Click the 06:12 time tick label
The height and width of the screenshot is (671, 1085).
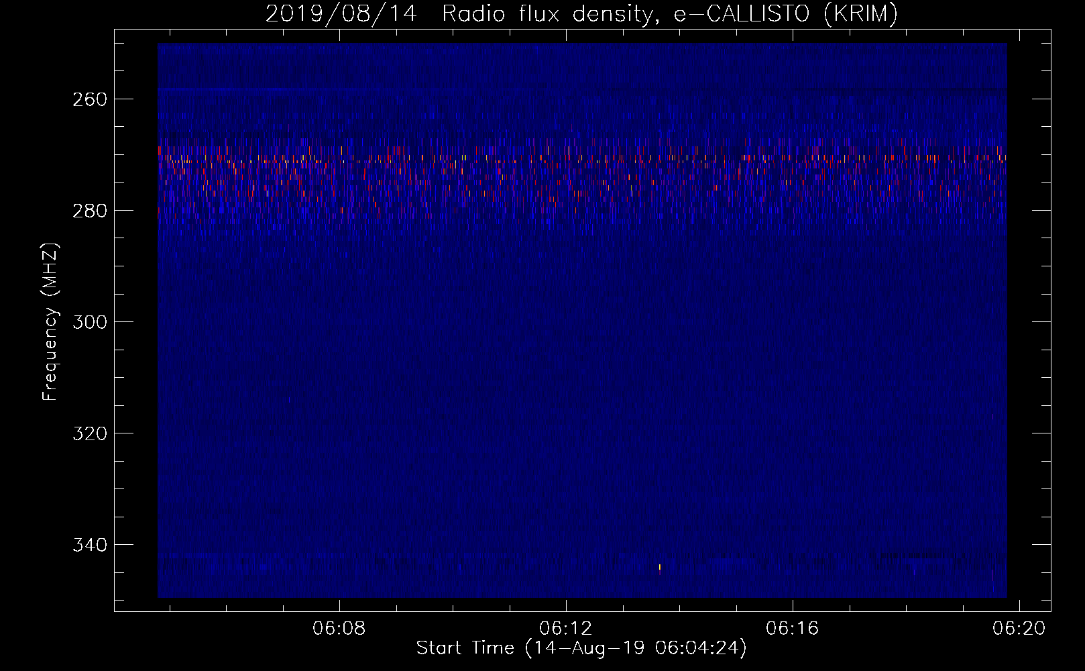coord(566,629)
